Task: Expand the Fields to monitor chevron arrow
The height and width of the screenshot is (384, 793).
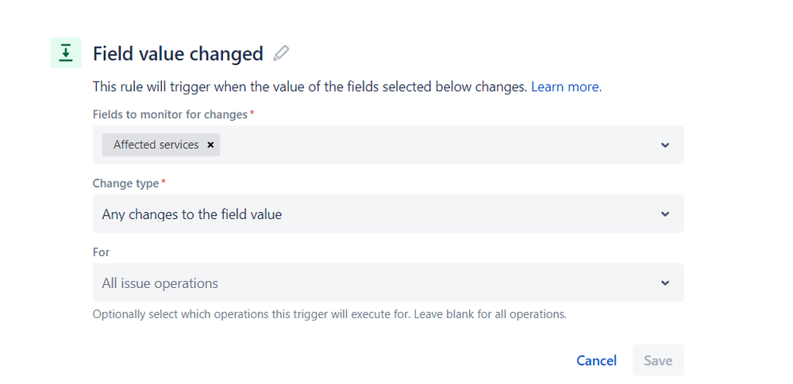Action: 665,145
